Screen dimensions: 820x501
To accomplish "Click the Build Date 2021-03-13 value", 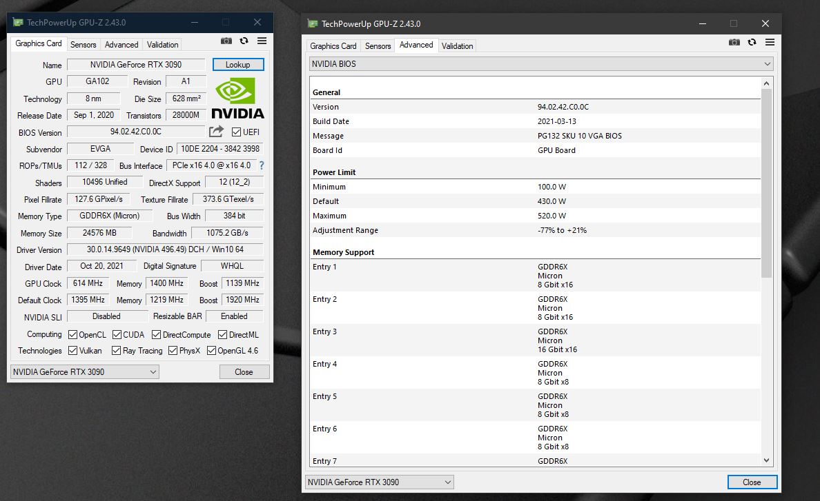I will [x=557, y=121].
